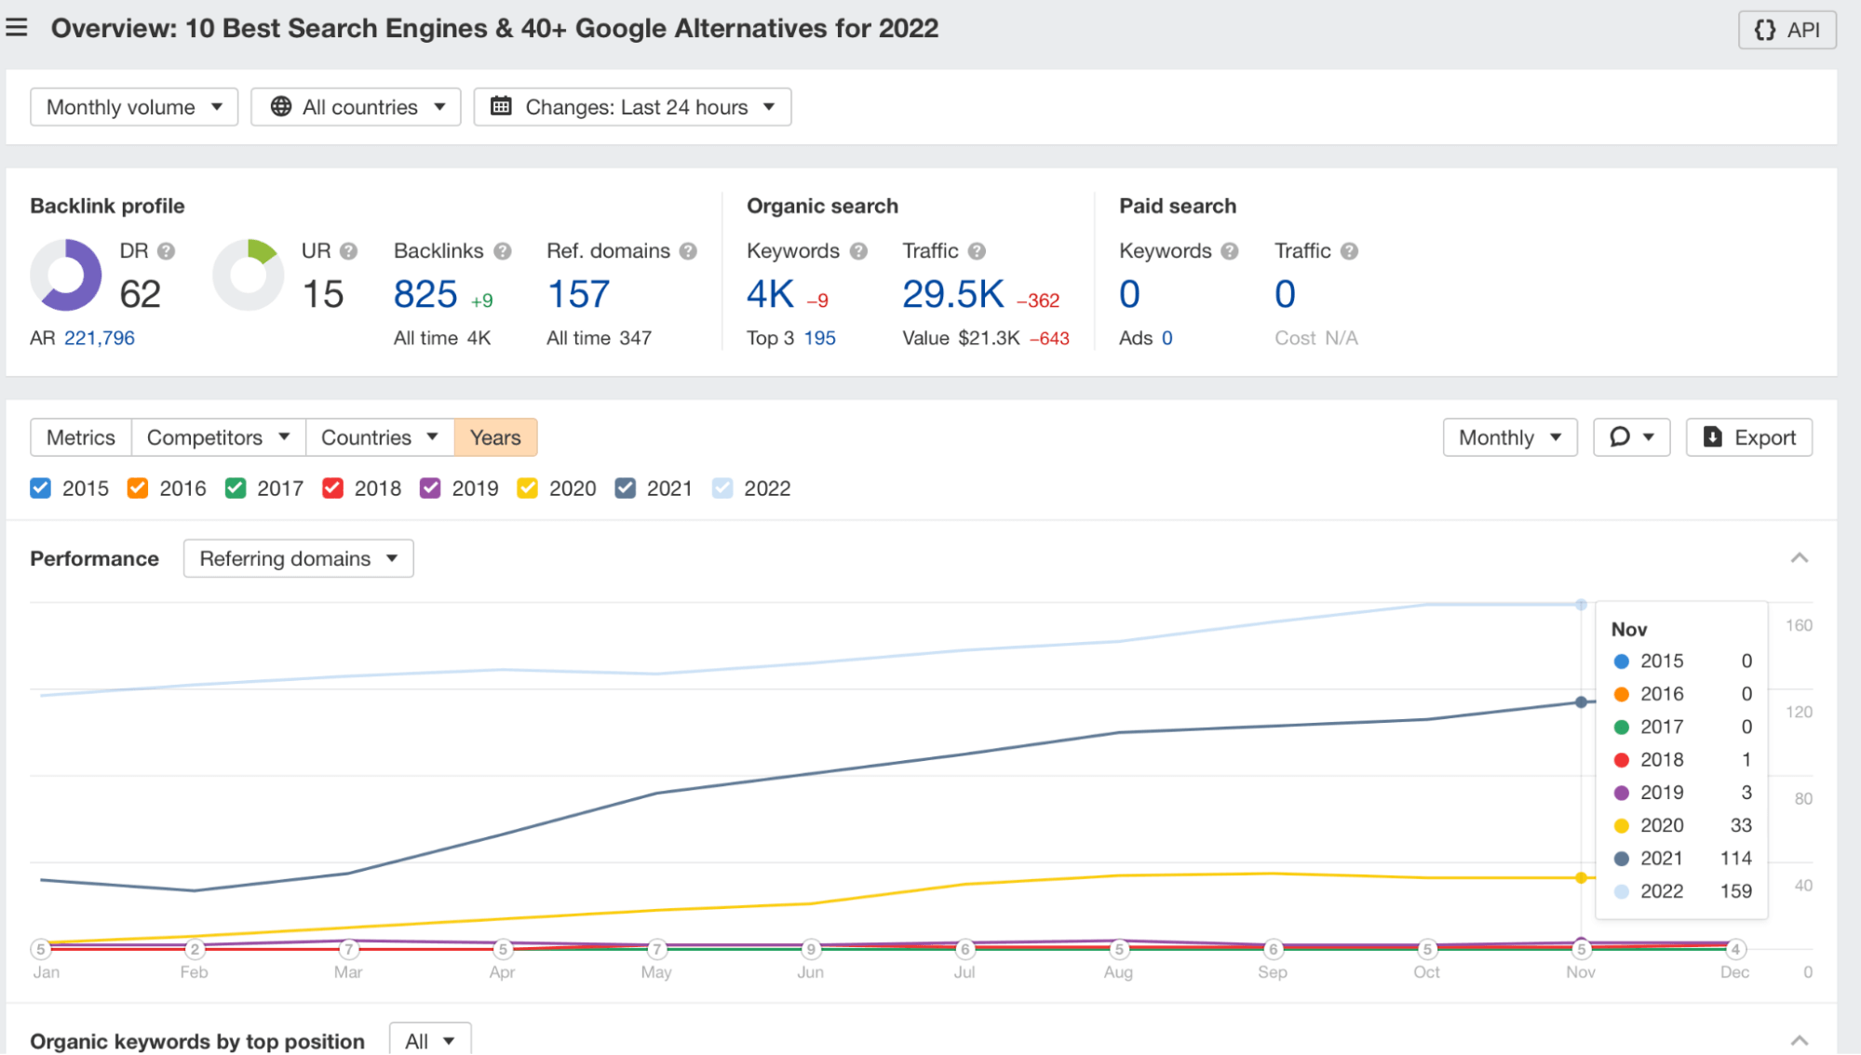Open the hamburger menu icon

coord(17,28)
